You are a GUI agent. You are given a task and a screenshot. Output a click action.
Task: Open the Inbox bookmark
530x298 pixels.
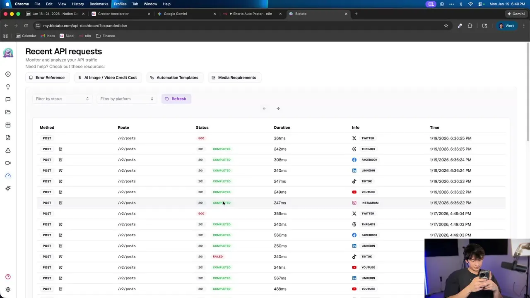[48, 36]
